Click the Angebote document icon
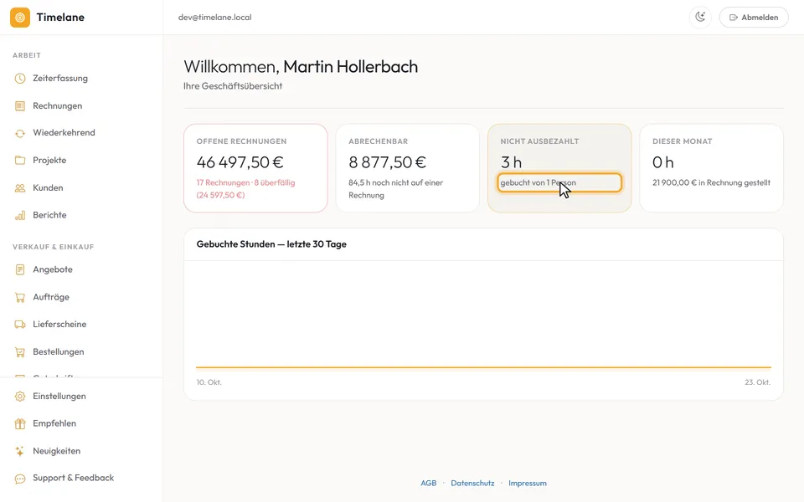The height and width of the screenshot is (502, 804). (20, 269)
